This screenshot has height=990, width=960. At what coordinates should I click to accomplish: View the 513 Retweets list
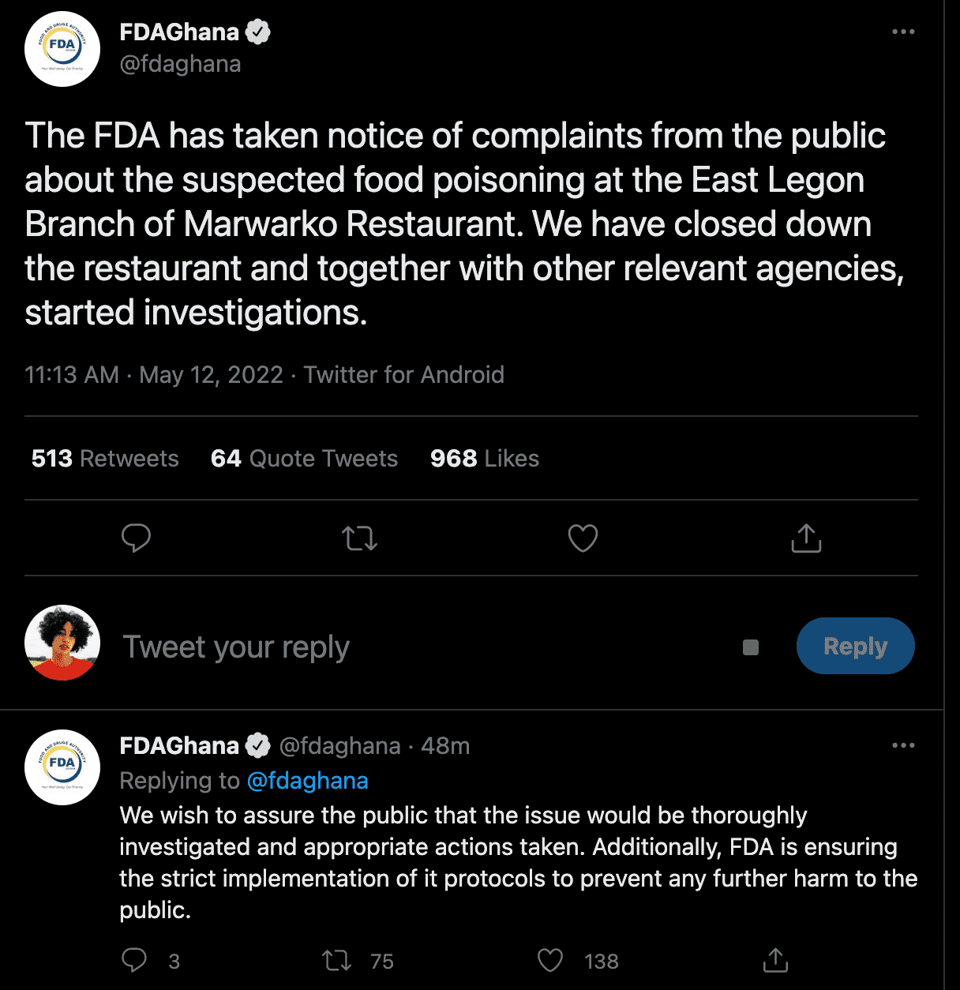pyautogui.click(x=105, y=459)
